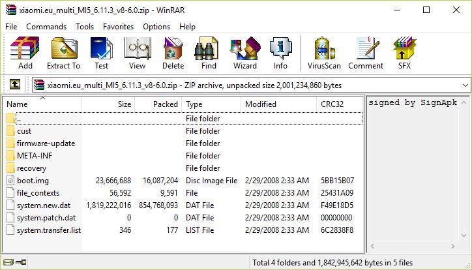This screenshot has width=472, height=270.
Task: Start VirusScan on the archive
Action: tap(324, 53)
